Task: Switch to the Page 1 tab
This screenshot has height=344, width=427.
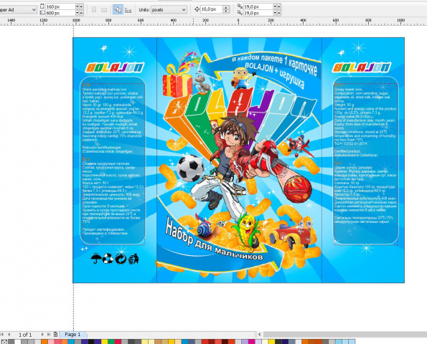Action: tap(72, 334)
